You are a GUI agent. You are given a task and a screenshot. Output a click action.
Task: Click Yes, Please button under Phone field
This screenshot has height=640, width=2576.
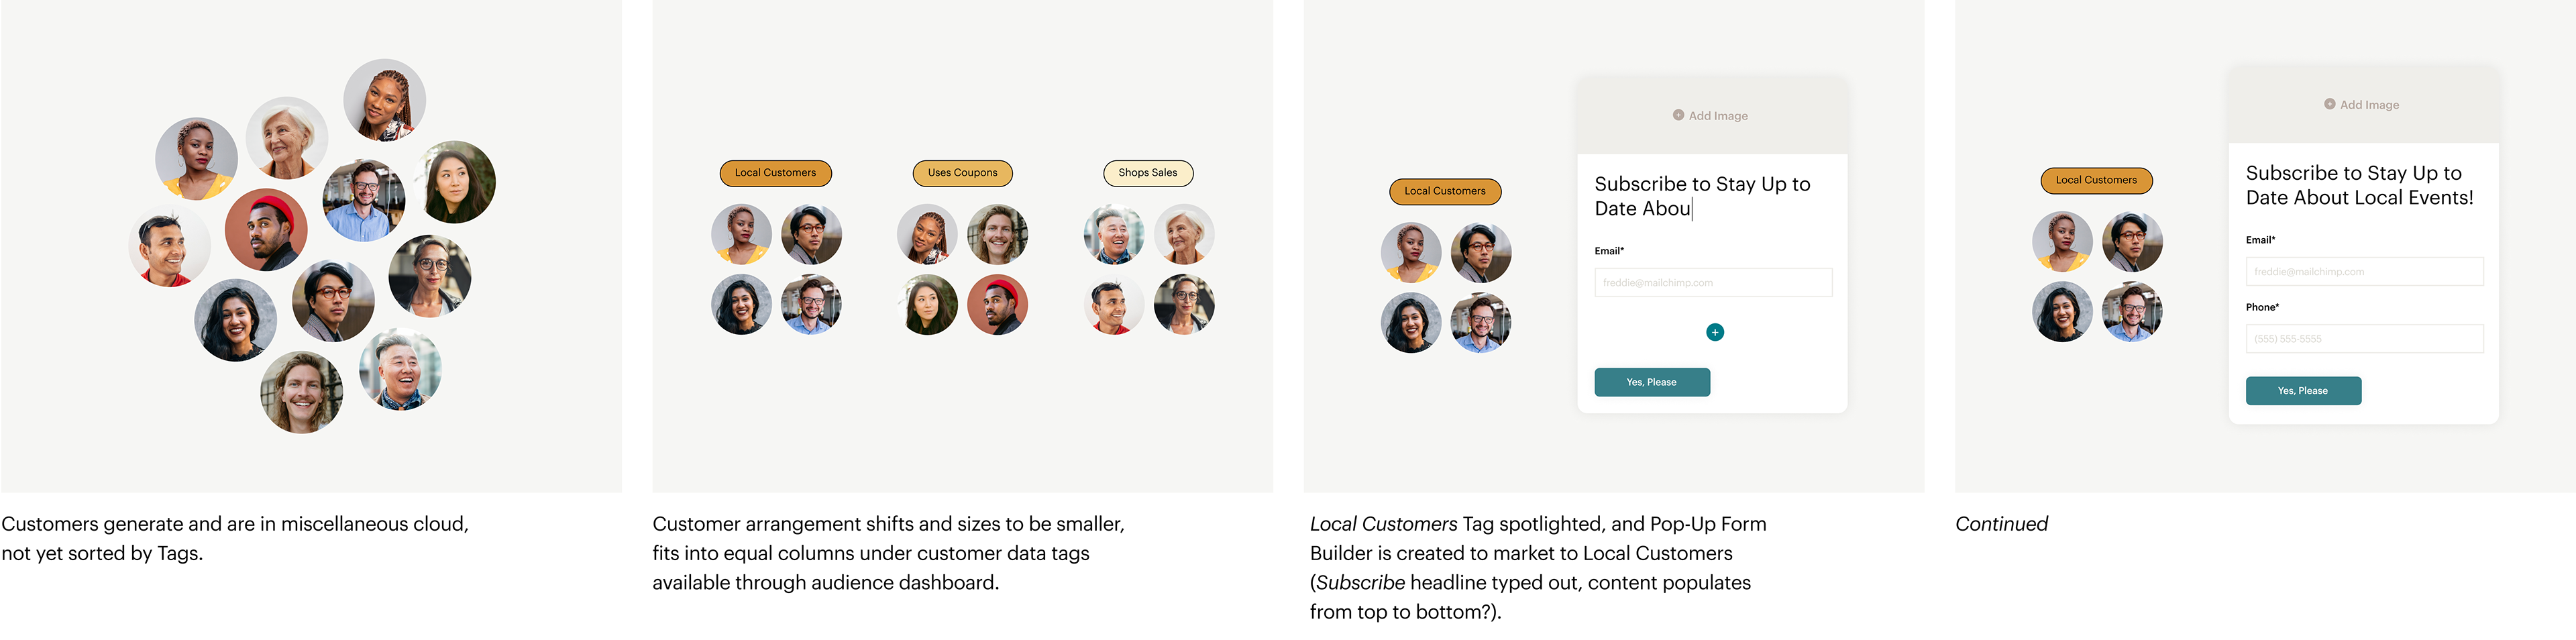(2302, 391)
